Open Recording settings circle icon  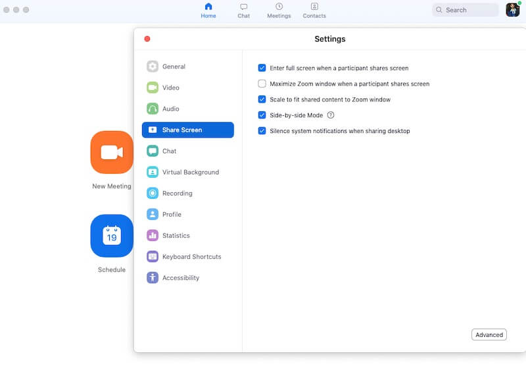pos(153,194)
